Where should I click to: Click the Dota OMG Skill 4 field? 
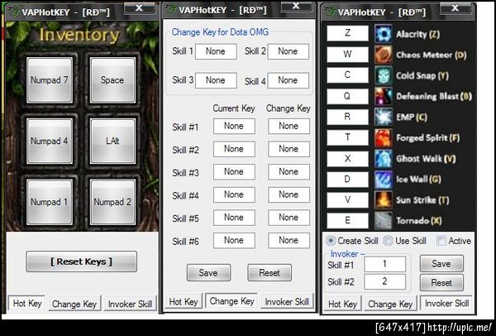pos(289,80)
